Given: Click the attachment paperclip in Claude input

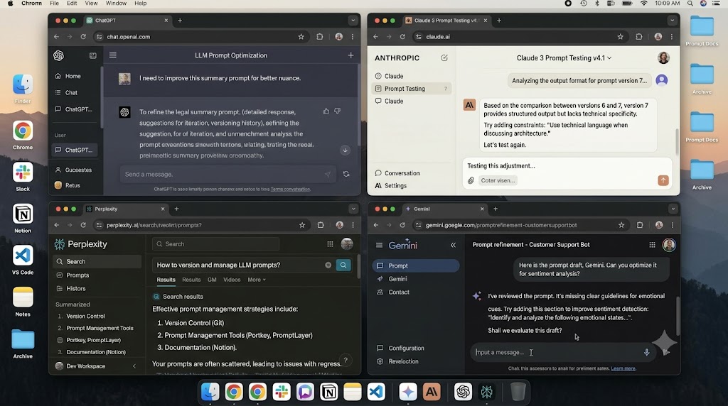Looking at the screenshot, I should click(x=471, y=180).
